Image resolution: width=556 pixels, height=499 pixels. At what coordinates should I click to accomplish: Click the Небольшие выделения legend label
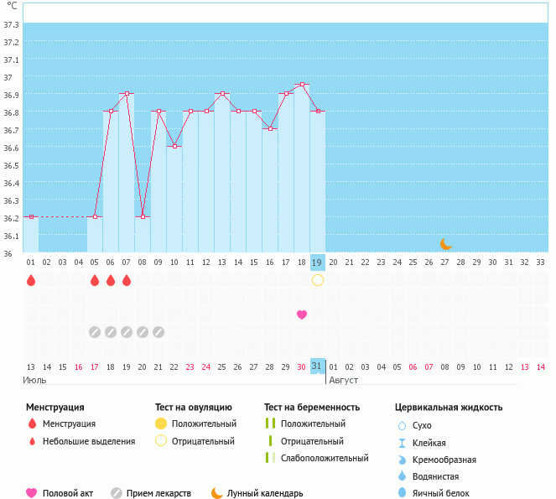click(x=88, y=441)
